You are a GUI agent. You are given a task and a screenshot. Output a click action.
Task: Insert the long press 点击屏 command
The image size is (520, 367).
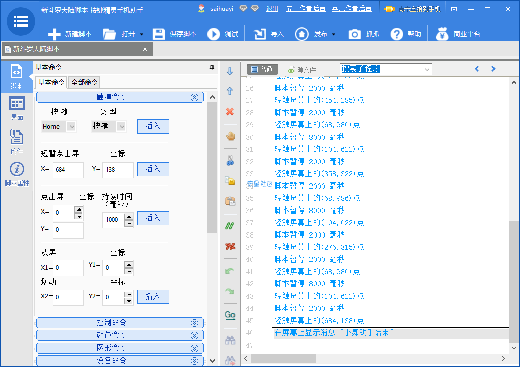153,218
